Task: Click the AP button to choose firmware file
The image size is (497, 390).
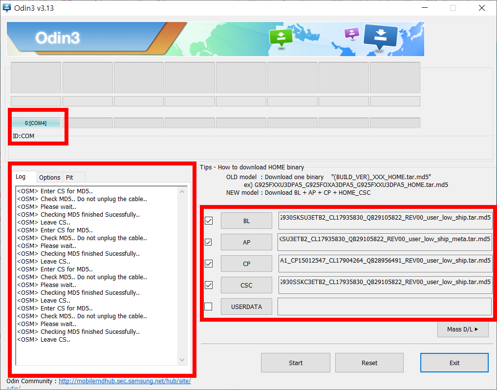Action: click(x=246, y=242)
